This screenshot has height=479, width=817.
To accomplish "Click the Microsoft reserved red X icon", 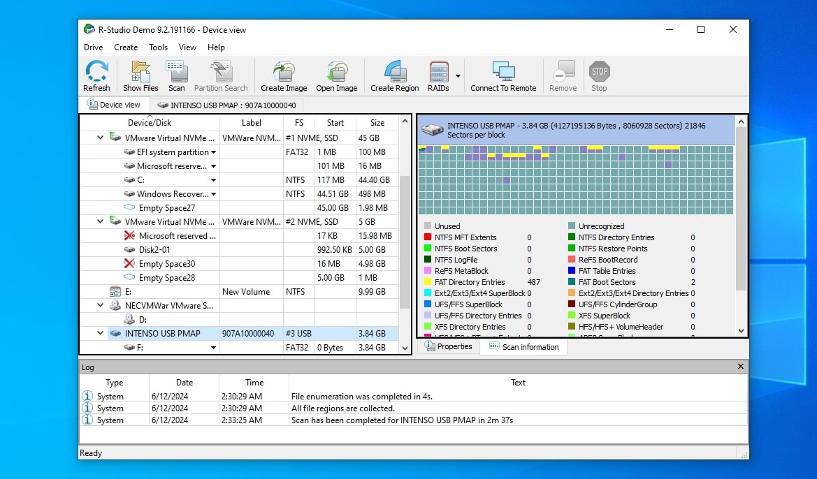I will 129,236.
